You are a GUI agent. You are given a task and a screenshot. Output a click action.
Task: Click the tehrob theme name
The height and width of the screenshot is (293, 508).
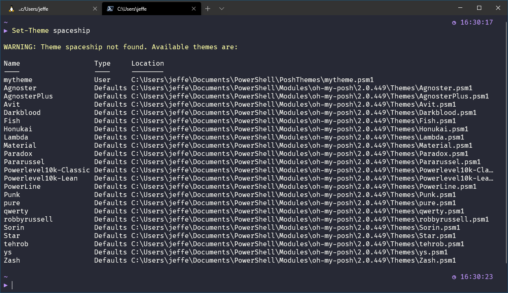coord(16,244)
